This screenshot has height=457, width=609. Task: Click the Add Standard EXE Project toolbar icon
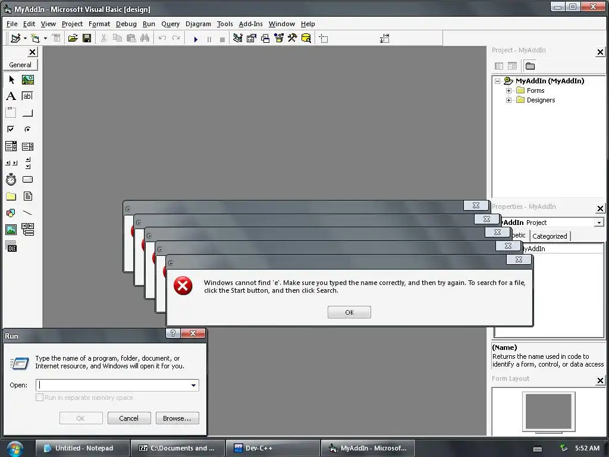click(x=15, y=38)
